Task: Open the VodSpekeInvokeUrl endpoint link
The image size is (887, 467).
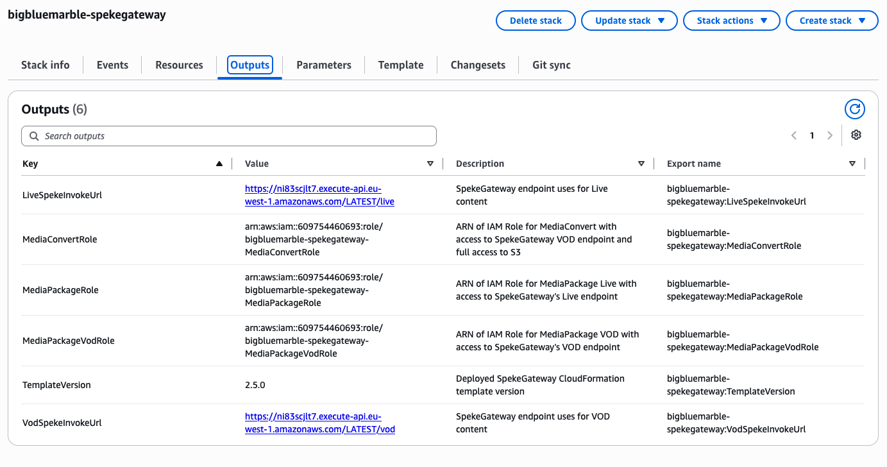Action: pos(320,423)
